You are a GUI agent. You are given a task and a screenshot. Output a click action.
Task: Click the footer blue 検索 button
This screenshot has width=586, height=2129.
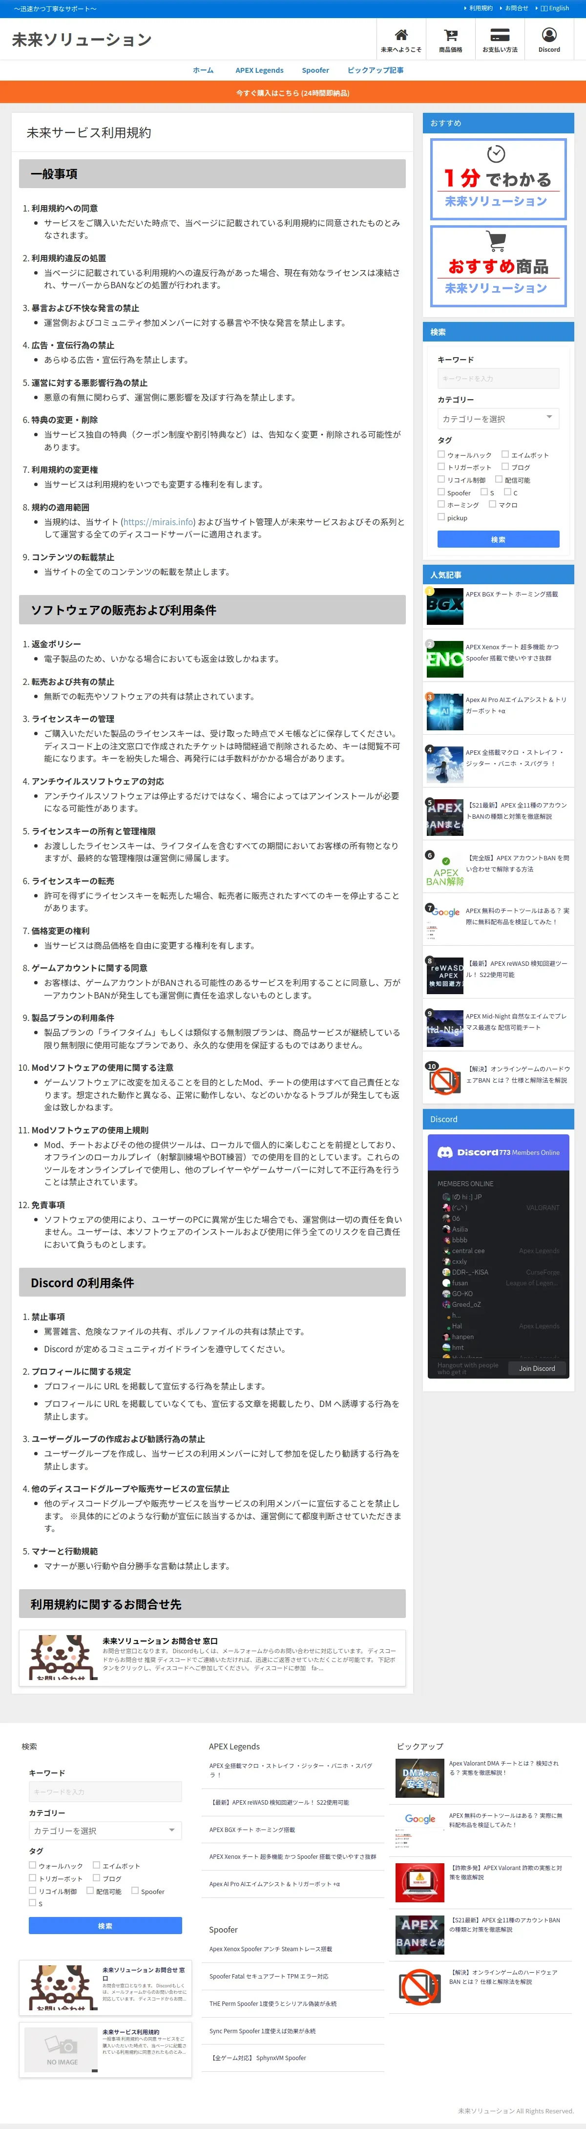(x=105, y=1926)
